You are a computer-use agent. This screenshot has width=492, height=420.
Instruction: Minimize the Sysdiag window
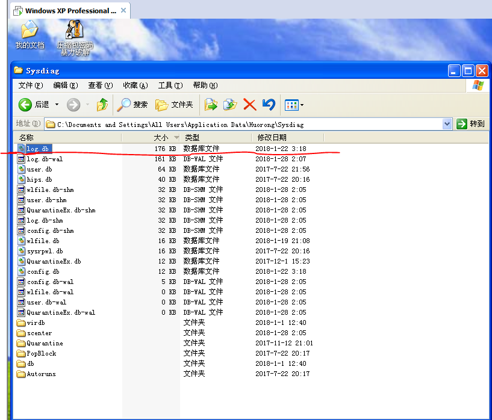pyautogui.click(x=453, y=71)
